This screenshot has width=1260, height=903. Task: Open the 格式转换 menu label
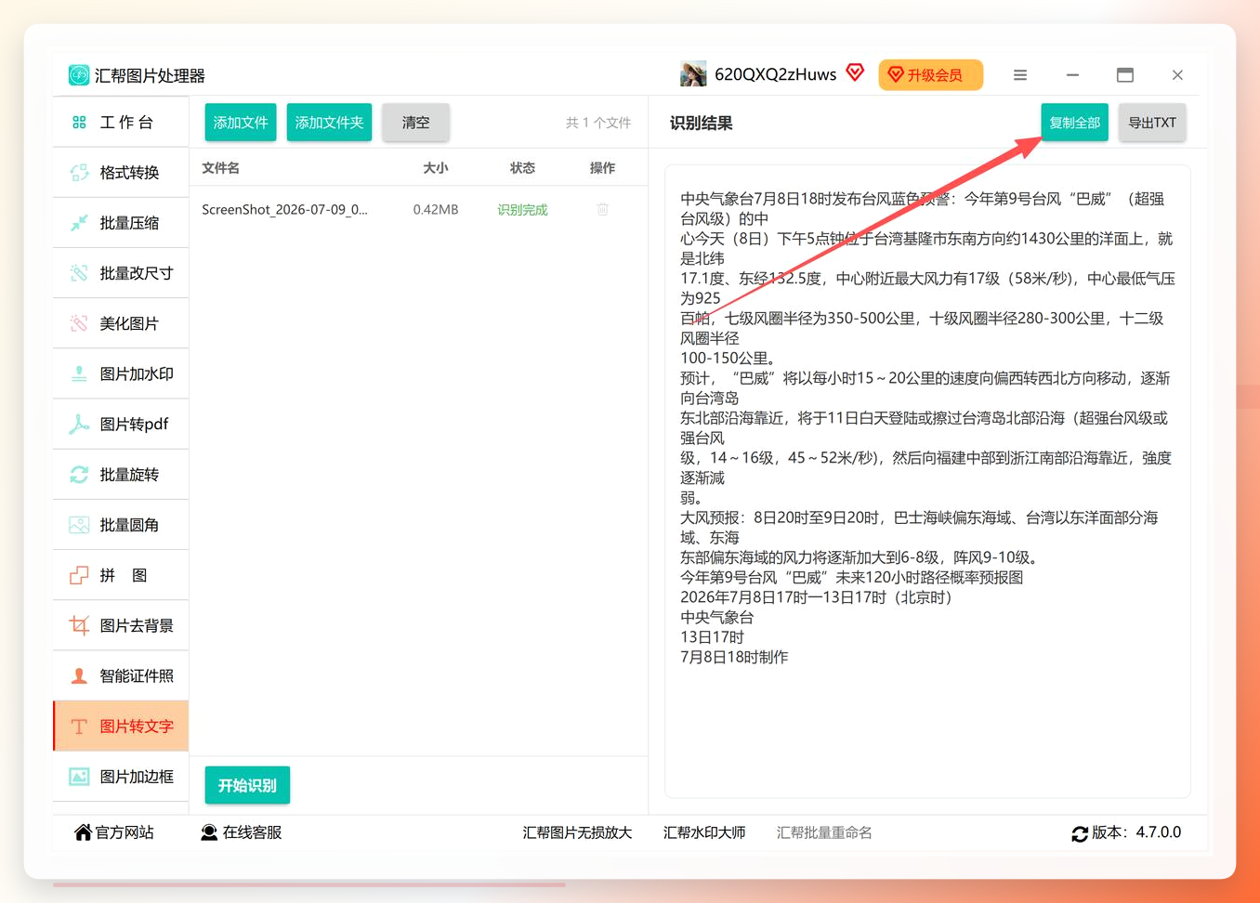pyautogui.click(x=129, y=173)
